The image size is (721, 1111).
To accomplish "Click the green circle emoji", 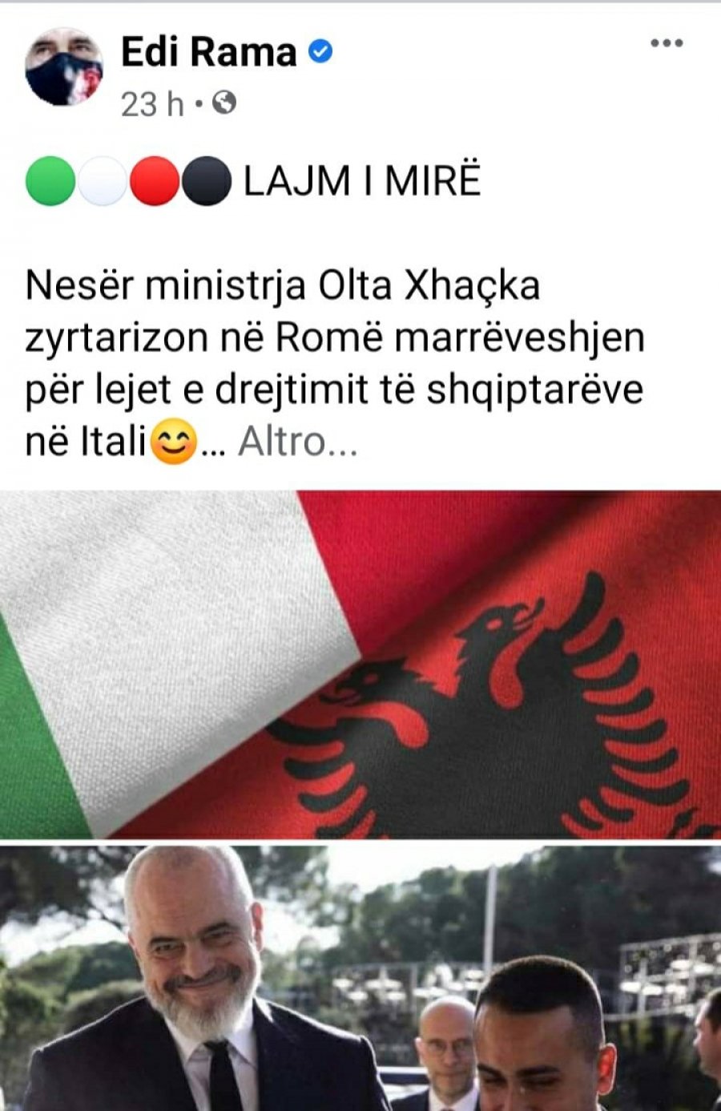I will coord(50,180).
